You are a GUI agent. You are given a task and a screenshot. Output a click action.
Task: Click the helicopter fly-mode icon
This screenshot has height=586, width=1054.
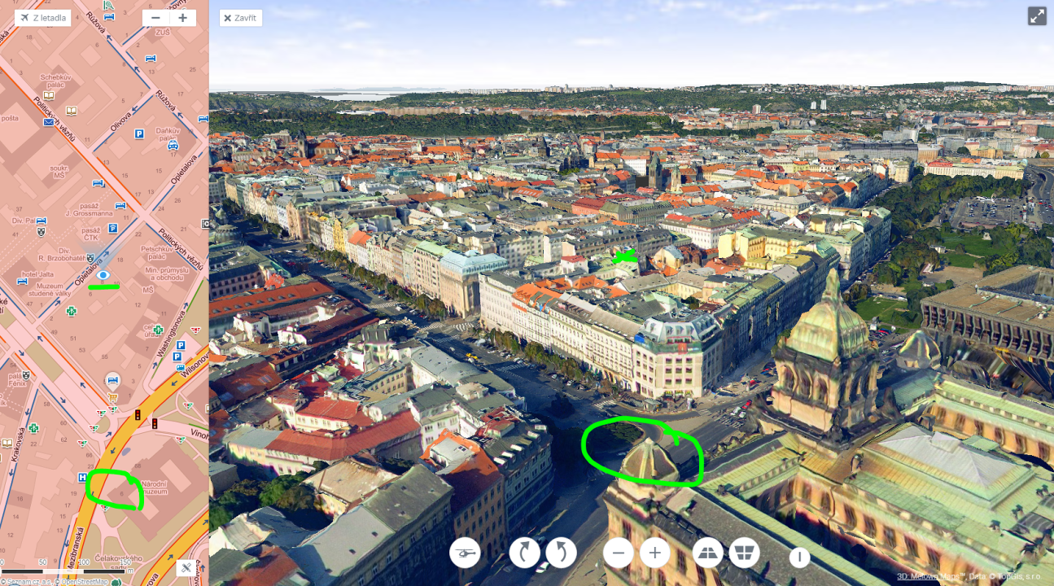click(x=465, y=553)
